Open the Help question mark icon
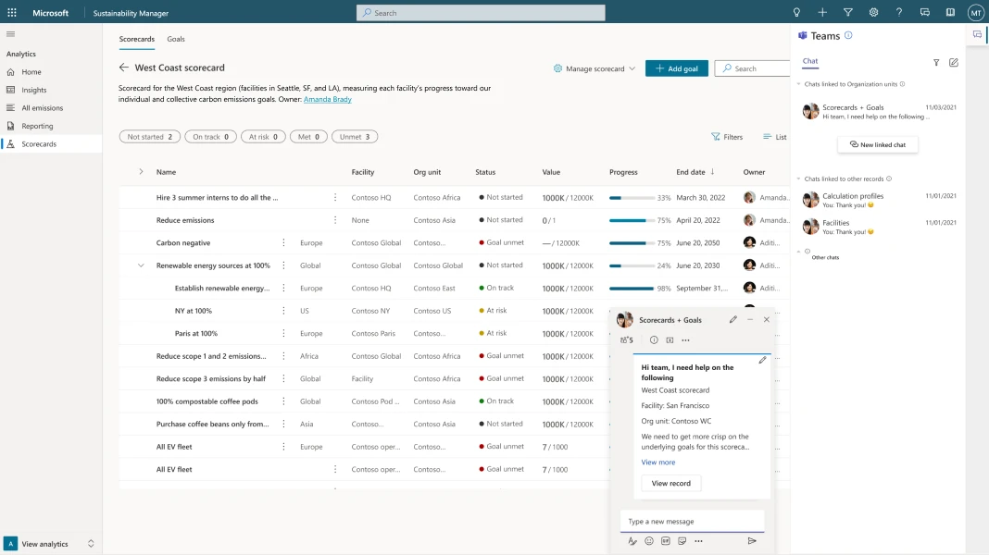The image size is (989, 555). (897, 12)
